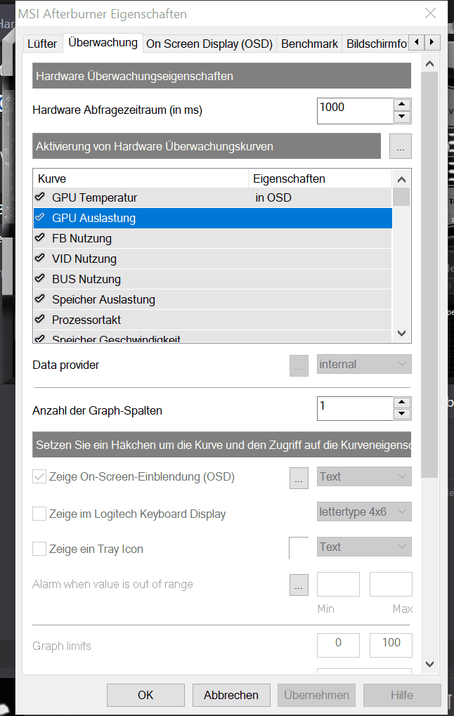The image size is (454, 716).
Task: Select the Speicher Auslastung row
Action: pos(213,299)
